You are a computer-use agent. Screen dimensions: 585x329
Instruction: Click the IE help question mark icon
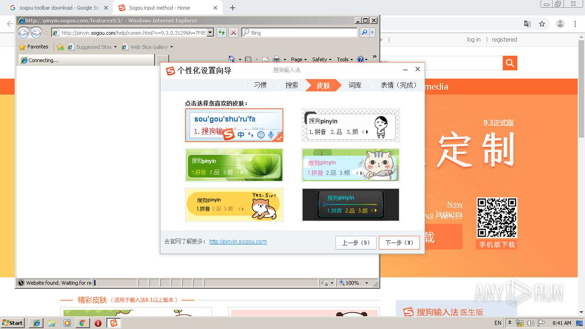point(360,59)
